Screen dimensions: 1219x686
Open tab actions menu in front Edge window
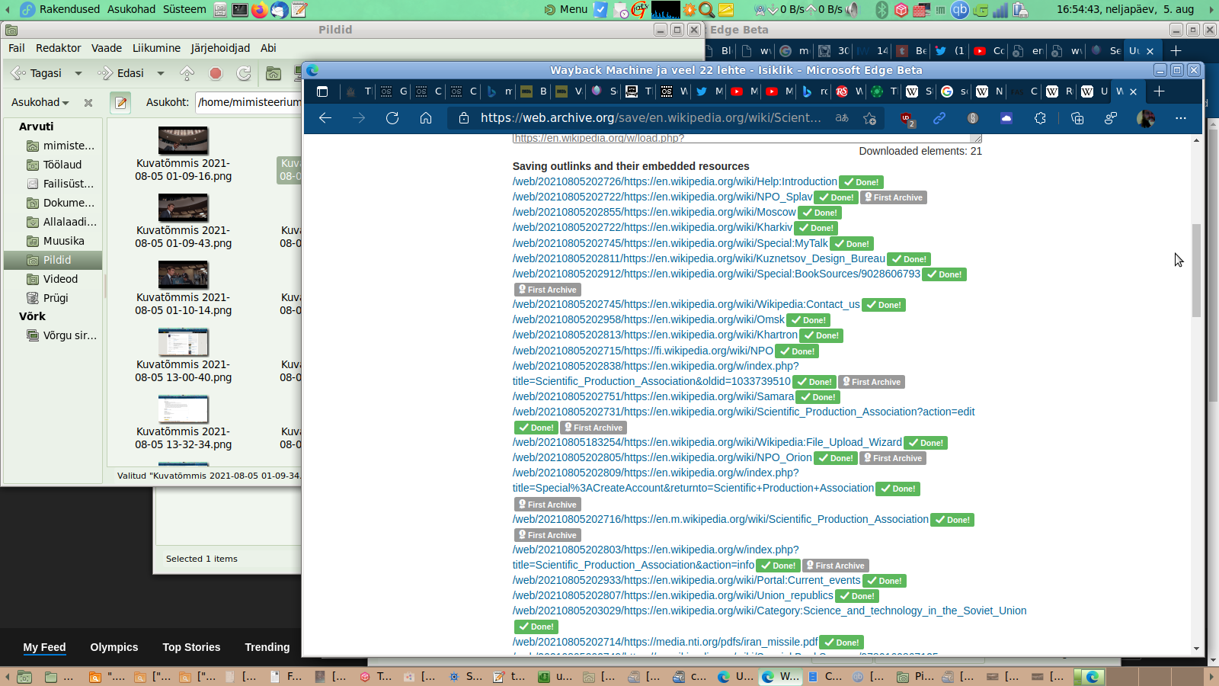coord(322,91)
